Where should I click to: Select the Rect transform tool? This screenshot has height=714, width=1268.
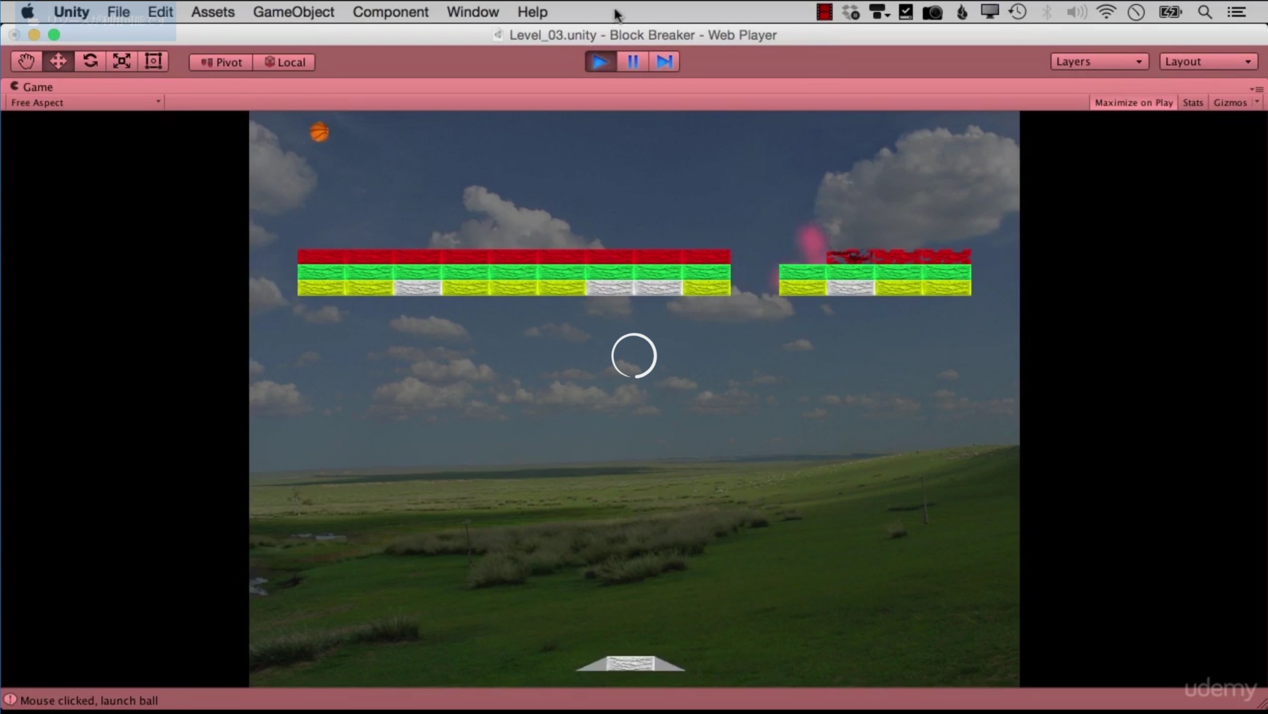pos(153,61)
